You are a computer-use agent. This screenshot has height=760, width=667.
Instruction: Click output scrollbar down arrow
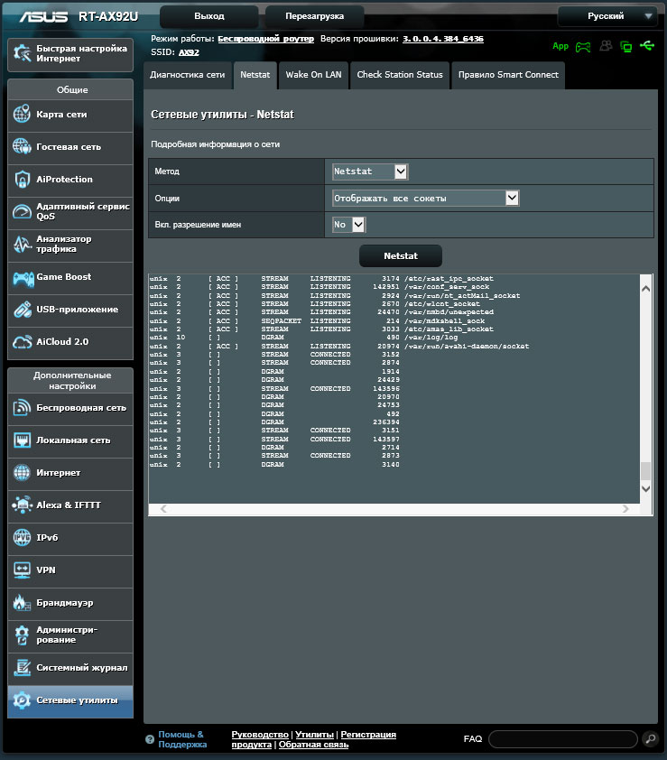645,488
